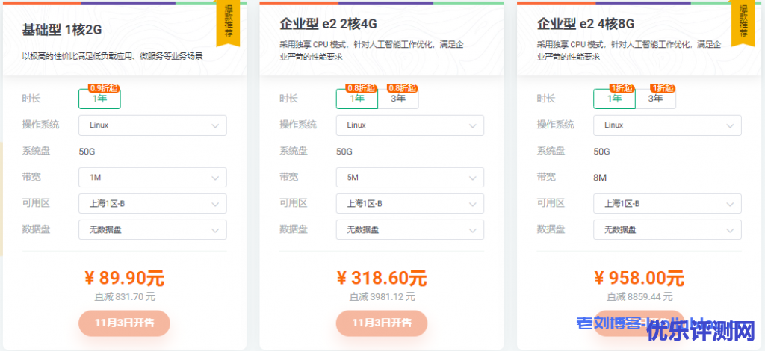The height and width of the screenshot is (351, 765).
Task: Open 数据盘 无数据盘 dropdown in 4核8G card
Action: 667,229
